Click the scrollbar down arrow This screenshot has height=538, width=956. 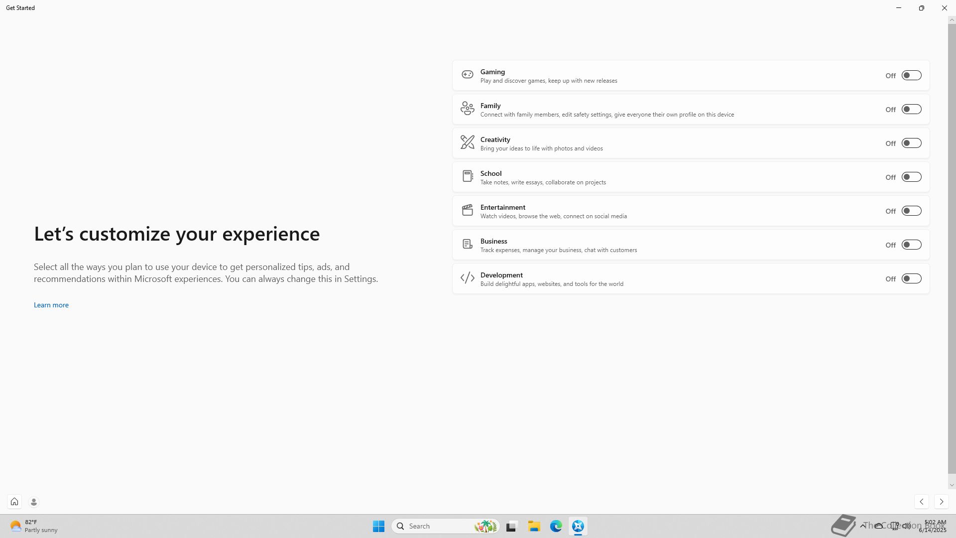pos(952,485)
